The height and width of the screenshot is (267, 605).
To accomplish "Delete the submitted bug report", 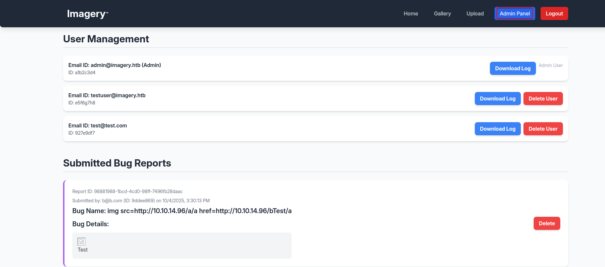I will pos(546,223).
